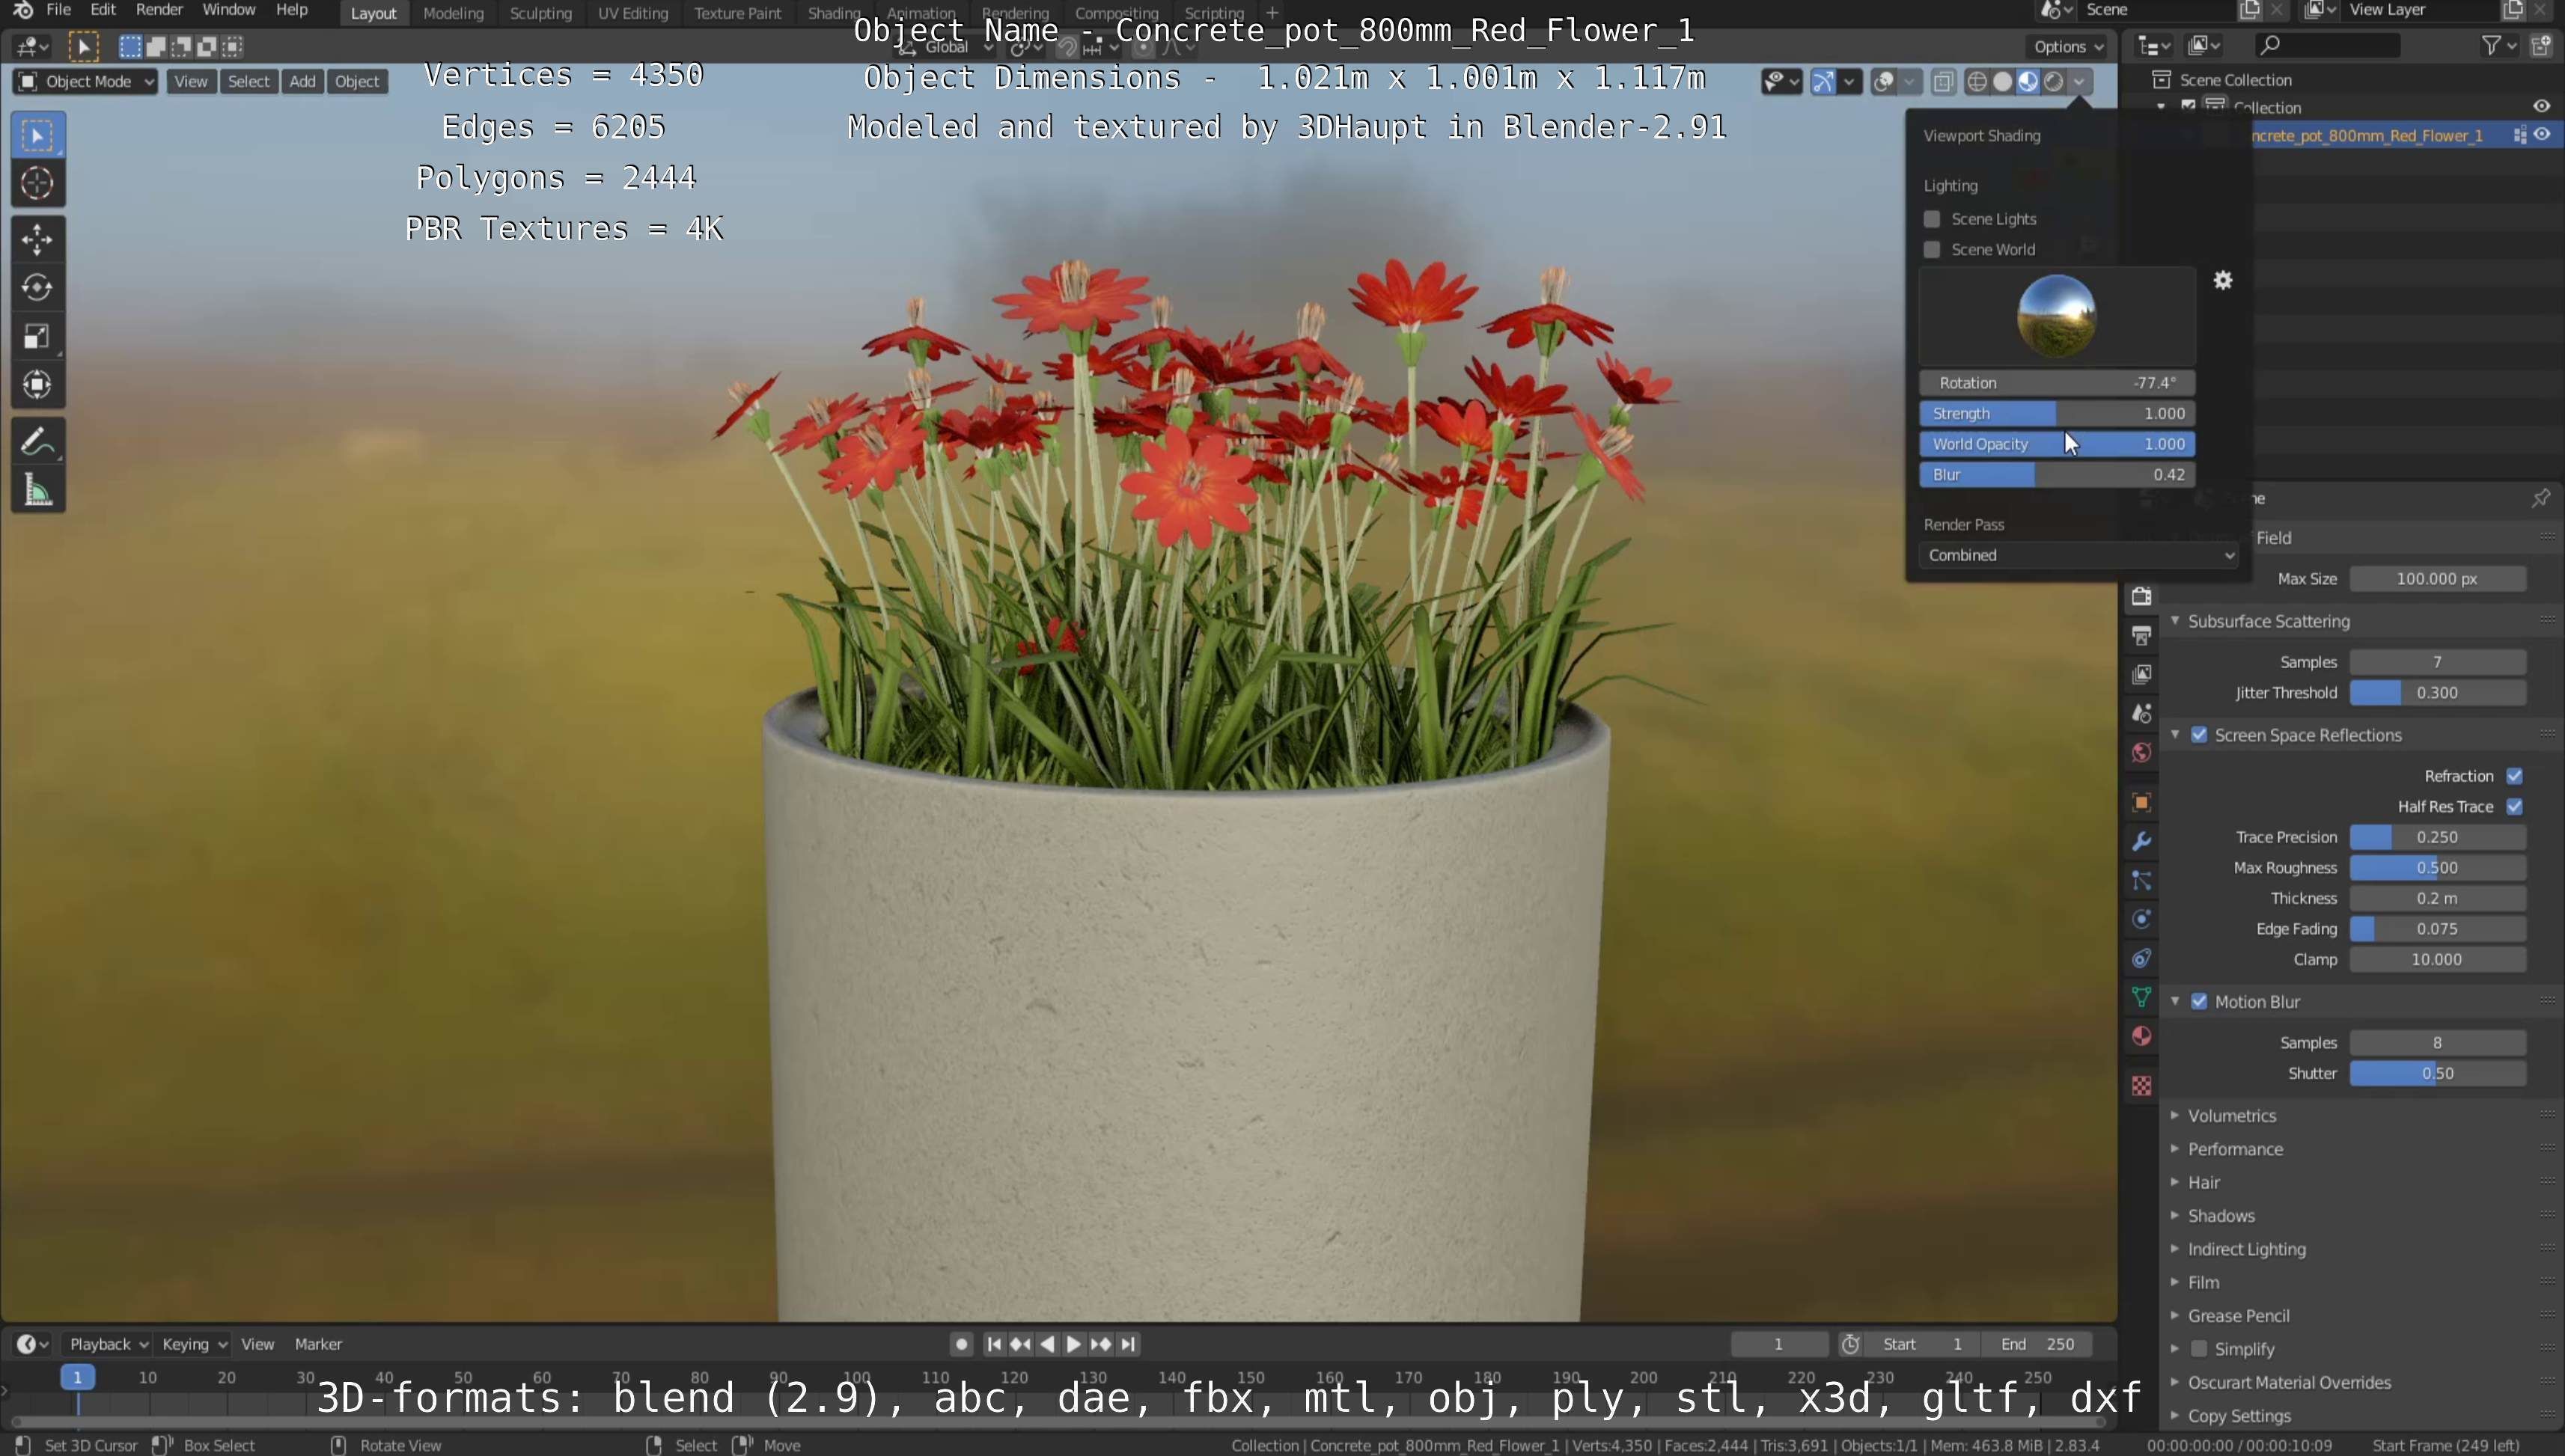Choose the Move tool
The height and width of the screenshot is (1456, 2565).
tap(37, 239)
